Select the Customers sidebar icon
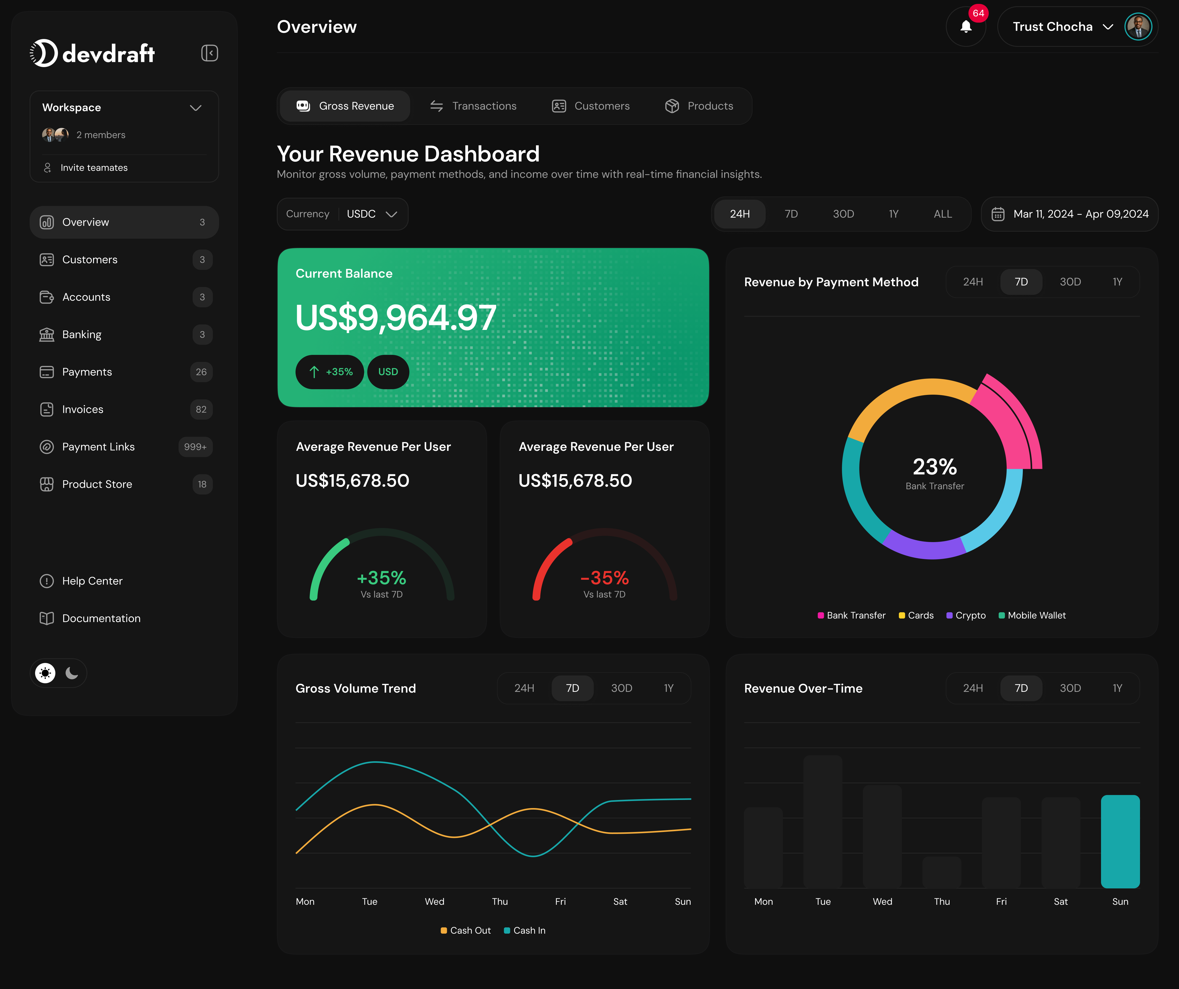1179x989 pixels. (47, 259)
